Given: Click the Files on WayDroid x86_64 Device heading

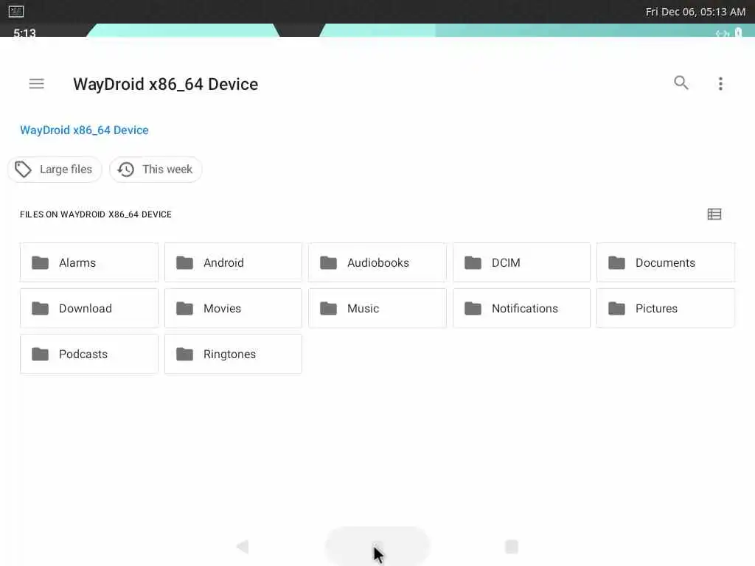Looking at the screenshot, I should click(96, 214).
